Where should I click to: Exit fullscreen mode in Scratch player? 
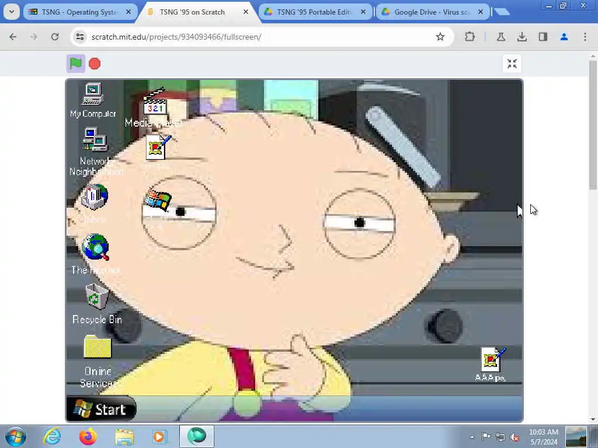point(512,64)
